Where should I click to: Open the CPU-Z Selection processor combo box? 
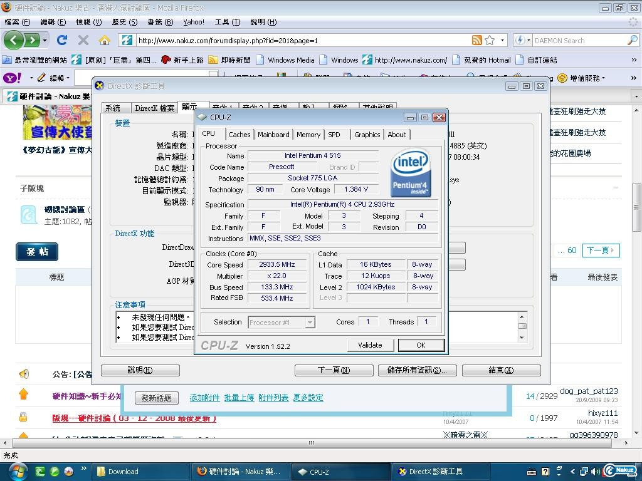[282, 323]
